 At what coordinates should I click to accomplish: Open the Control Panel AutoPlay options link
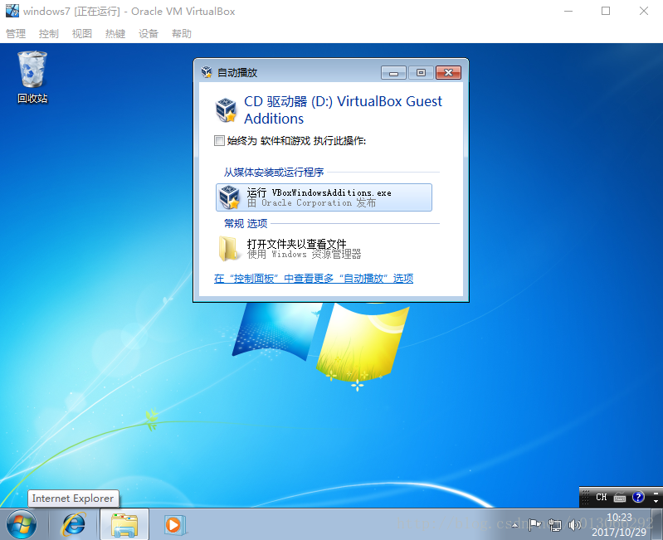tap(314, 279)
